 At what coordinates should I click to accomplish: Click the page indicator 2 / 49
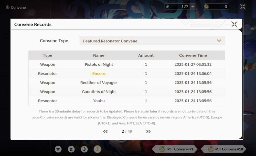pos(127,131)
